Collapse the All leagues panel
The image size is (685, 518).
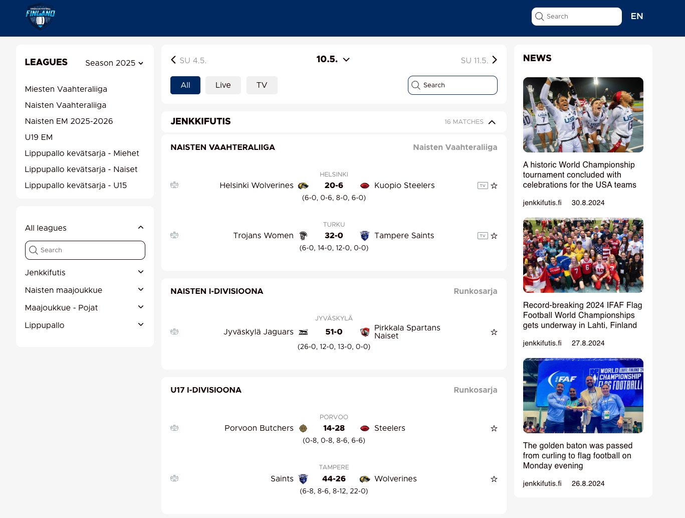point(141,228)
